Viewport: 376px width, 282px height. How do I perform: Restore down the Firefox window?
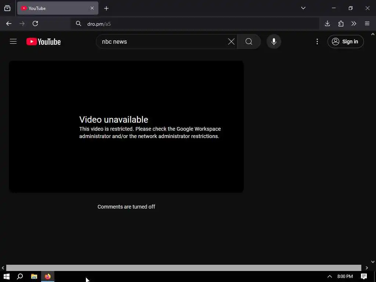(351, 8)
